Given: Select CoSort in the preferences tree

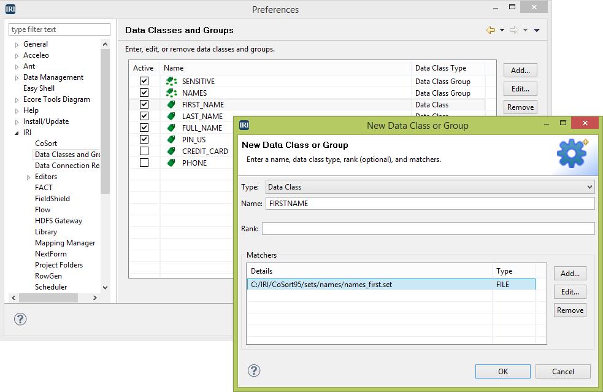Looking at the screenshot, I should (x=46, y=144).
